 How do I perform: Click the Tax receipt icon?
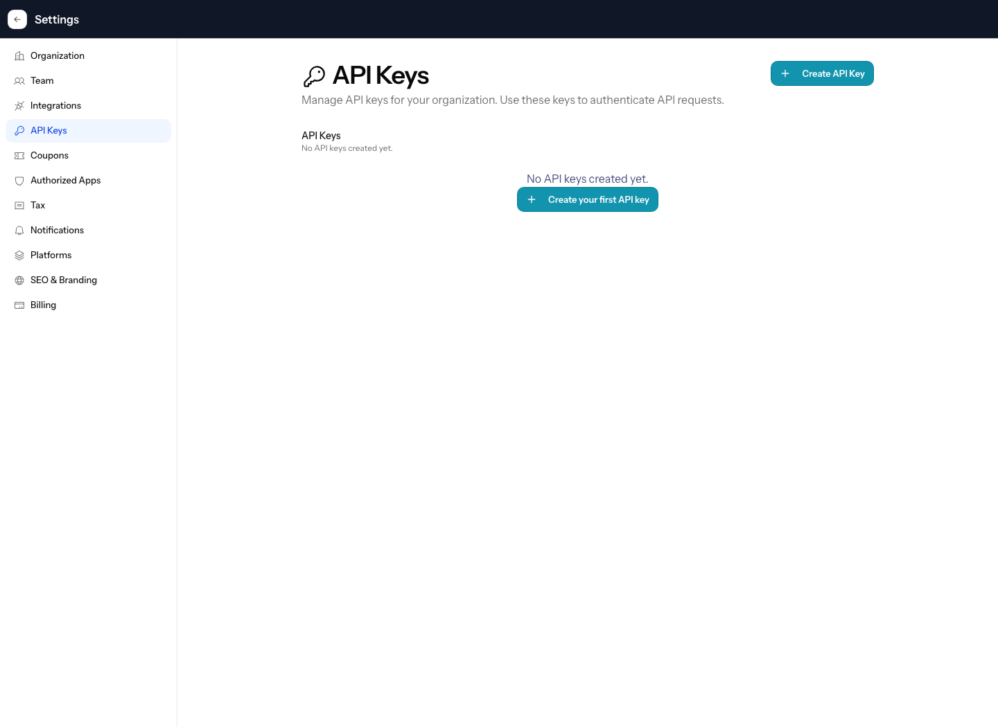(x=19, y=206)
